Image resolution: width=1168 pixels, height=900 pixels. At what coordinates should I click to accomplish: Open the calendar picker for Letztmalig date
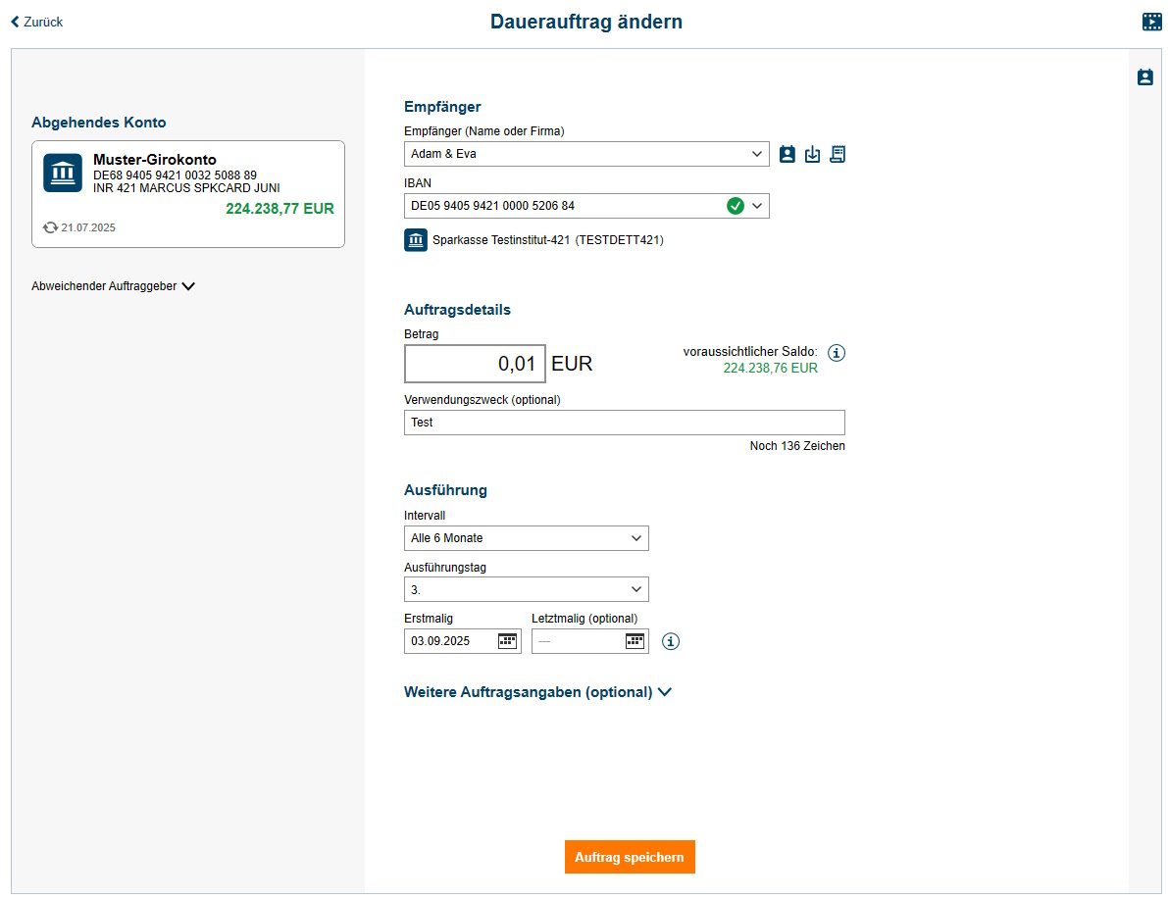click(634, 640)
